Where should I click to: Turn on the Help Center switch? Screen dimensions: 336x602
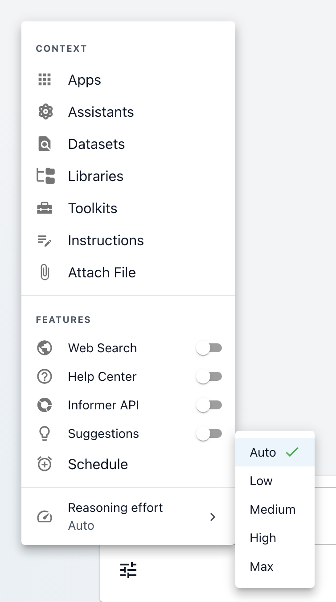point(209,376)
